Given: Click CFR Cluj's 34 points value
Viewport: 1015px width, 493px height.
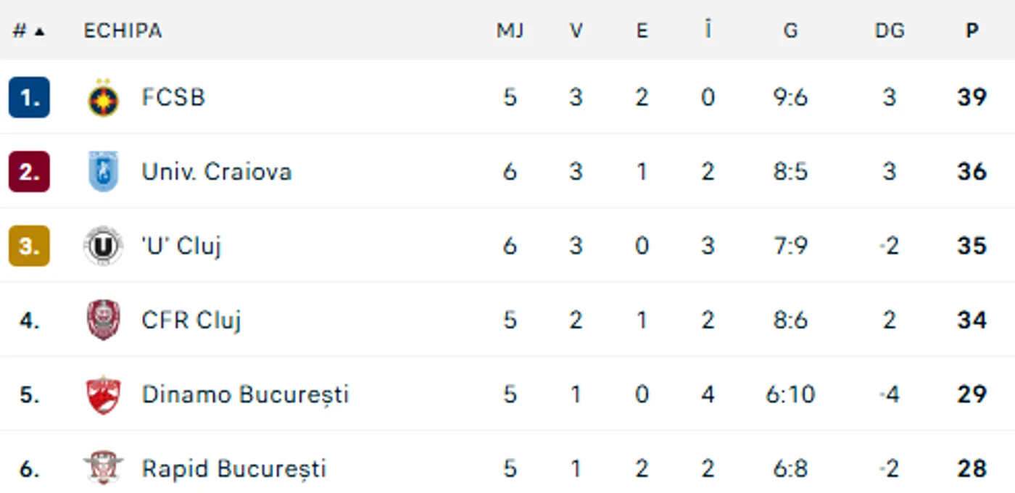Looking at the screenshot, I should tap(971, 320).
